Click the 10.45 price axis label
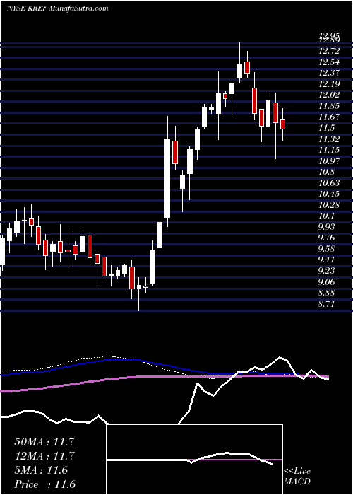Image resolution: width=353 pixels, height=495 pixels. [x=329, y=194]
